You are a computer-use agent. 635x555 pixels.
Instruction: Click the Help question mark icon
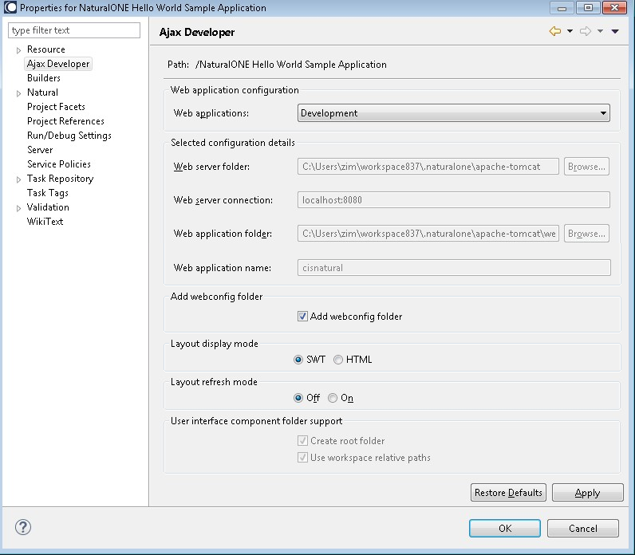tap(23, 528)
